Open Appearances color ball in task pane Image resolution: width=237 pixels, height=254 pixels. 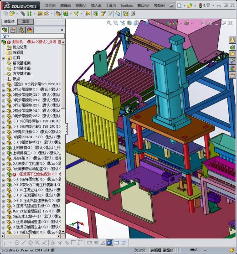click(x=232, y=68)
